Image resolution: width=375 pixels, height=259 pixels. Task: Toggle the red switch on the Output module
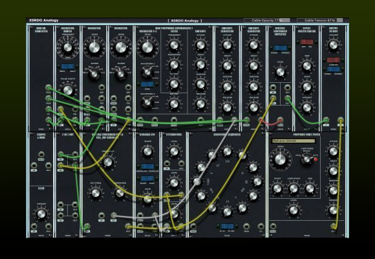point(333,60)
